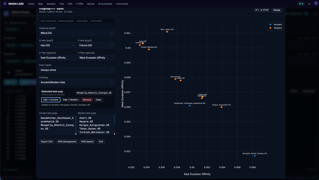Open the X-Axis Han.DG dropdown

pyautogui.click(x=58, y=45)
